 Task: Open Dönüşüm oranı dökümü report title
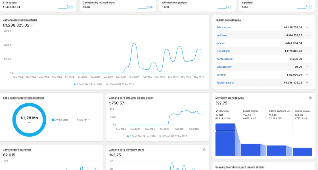pos(230,98)
